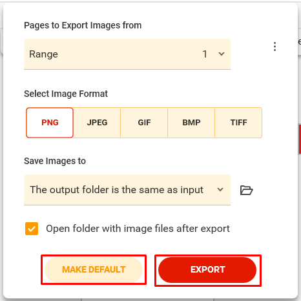Screen dimensions: 301x301
Task: Click the 'Select Image Format' heading
Action: (x=66, y=94)
